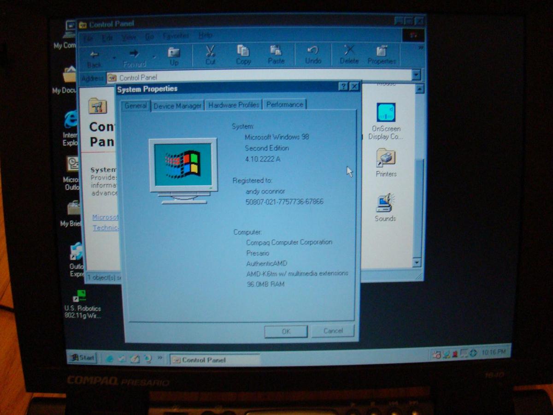This screenshot has height=415, width=553.
Task: Open the Address bar dropdown arrow
Action: (x=416, y=75)
